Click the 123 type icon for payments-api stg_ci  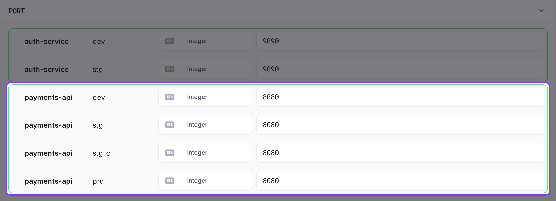[x=169, y=153]
